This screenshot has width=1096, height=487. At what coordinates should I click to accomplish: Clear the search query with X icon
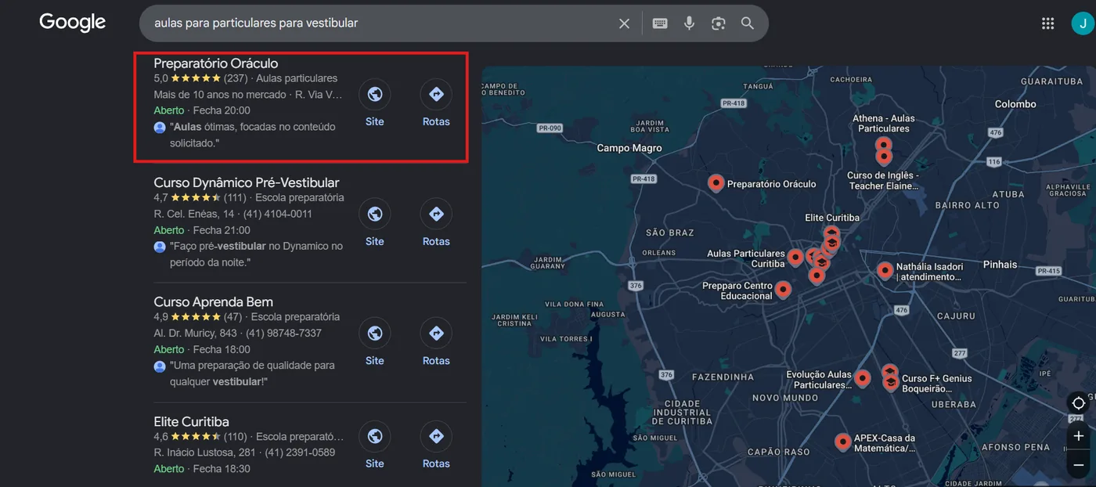click(x=624, y=23)
